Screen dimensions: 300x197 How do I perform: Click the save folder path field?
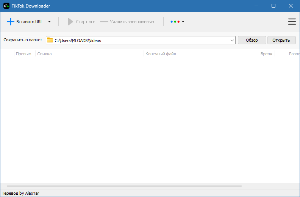tap(141, 40)
